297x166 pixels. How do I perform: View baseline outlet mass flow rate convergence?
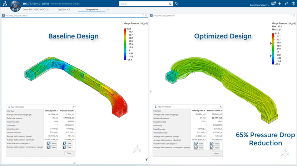coord(67,143)
